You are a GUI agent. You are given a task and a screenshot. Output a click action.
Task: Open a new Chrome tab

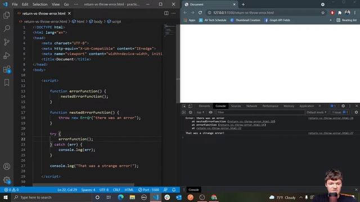tap(243, 4)
